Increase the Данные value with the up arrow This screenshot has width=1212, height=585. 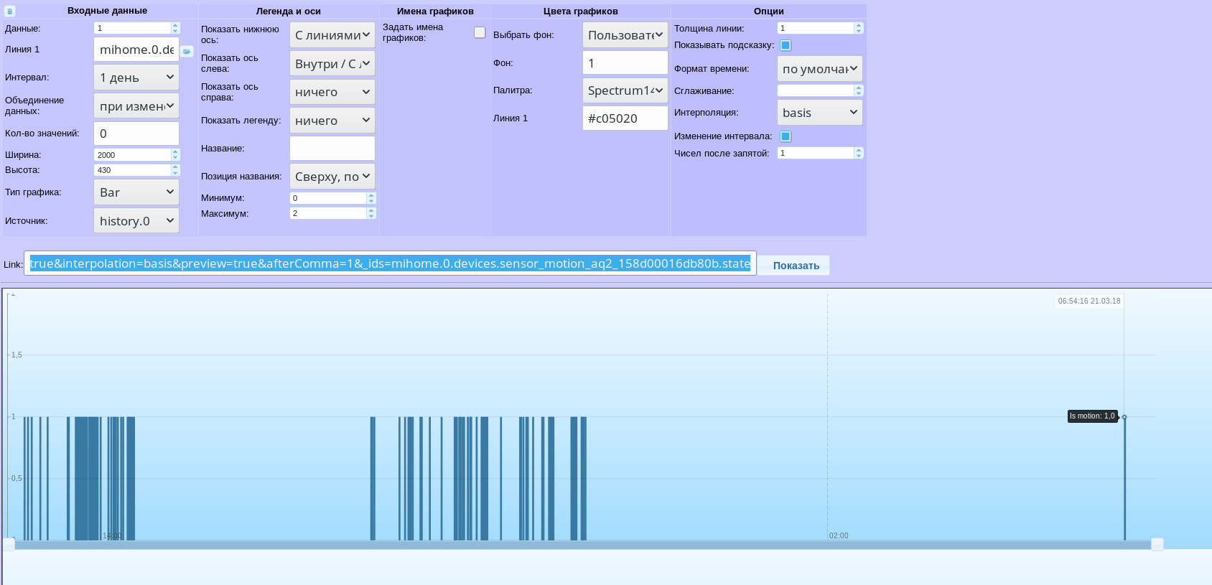tap(175, 25)
